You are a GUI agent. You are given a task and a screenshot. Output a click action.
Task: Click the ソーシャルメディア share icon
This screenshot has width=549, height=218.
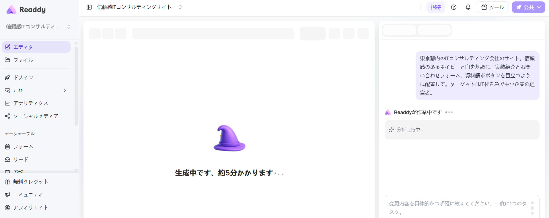(7, 116)
